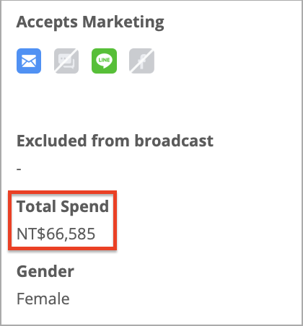Click the word "broadcast" in the heading

point(174,141)
